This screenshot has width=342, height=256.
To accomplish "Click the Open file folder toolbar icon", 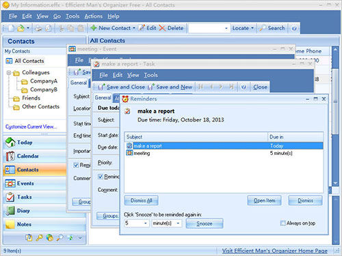I will coord(21,28).
